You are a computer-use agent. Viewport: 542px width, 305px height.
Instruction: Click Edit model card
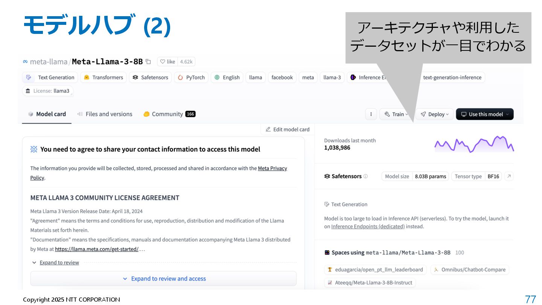(x=287, y=130)
